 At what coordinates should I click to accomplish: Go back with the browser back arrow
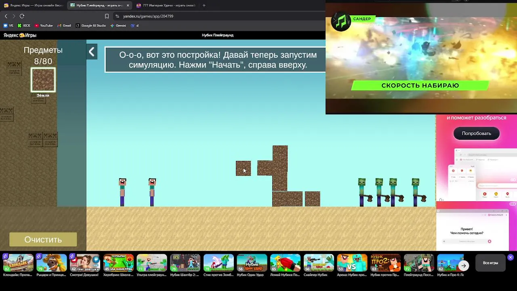(6, 16)
